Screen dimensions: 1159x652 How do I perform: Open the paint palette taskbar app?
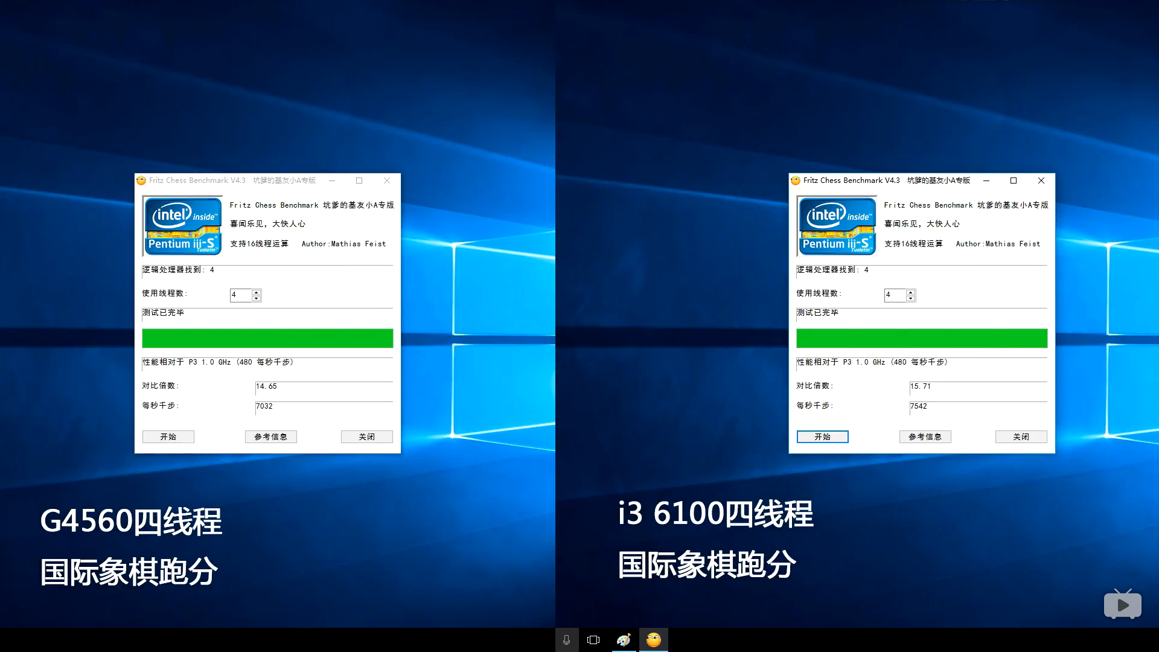tap(624, 640)
